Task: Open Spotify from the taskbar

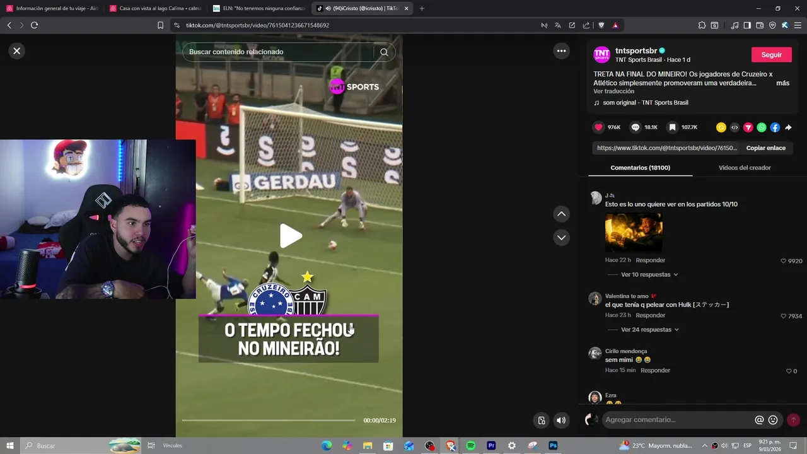Action: point(470,446)
